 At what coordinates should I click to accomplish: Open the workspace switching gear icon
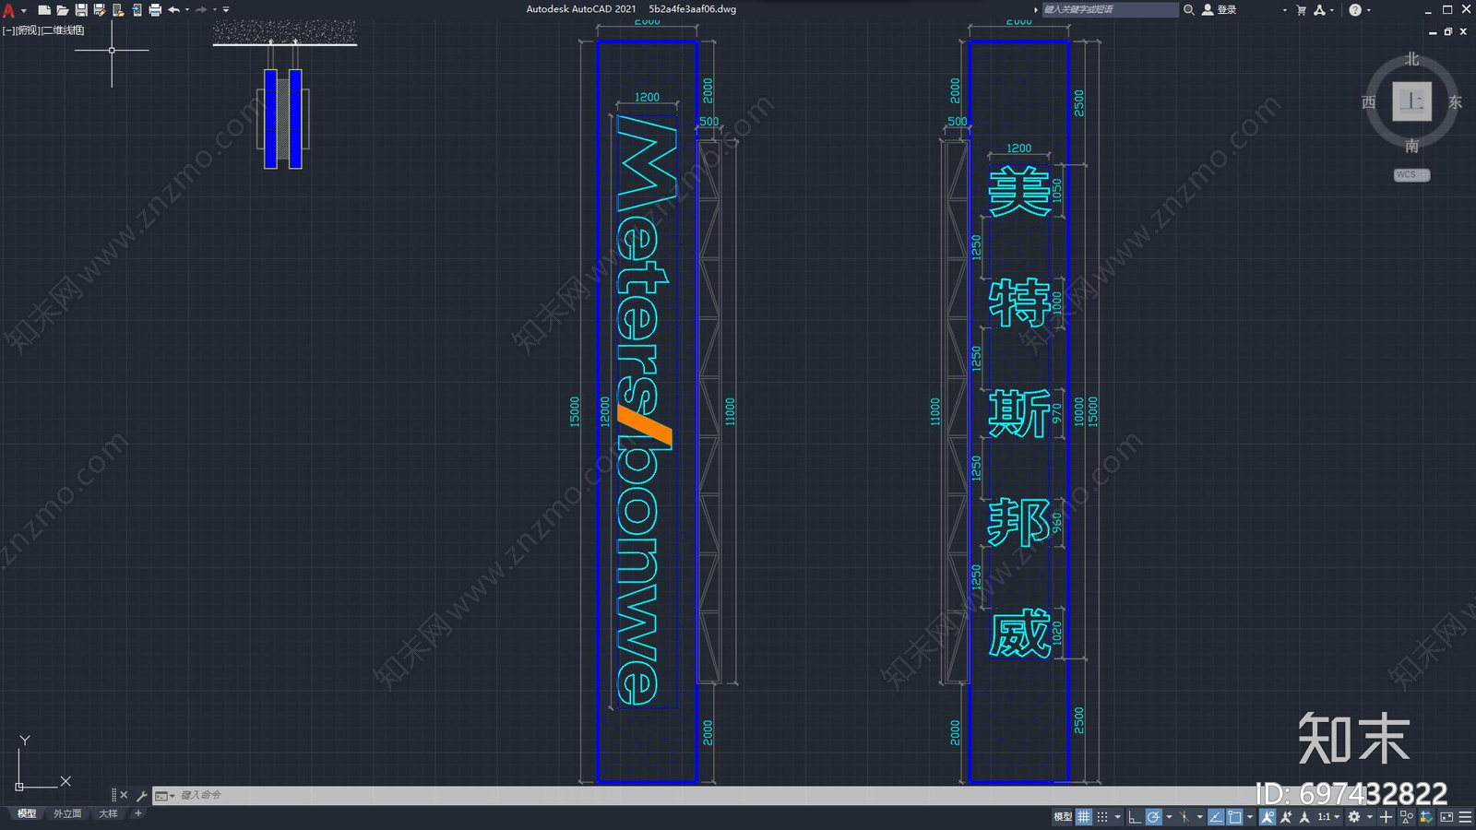pos(1353,816)
